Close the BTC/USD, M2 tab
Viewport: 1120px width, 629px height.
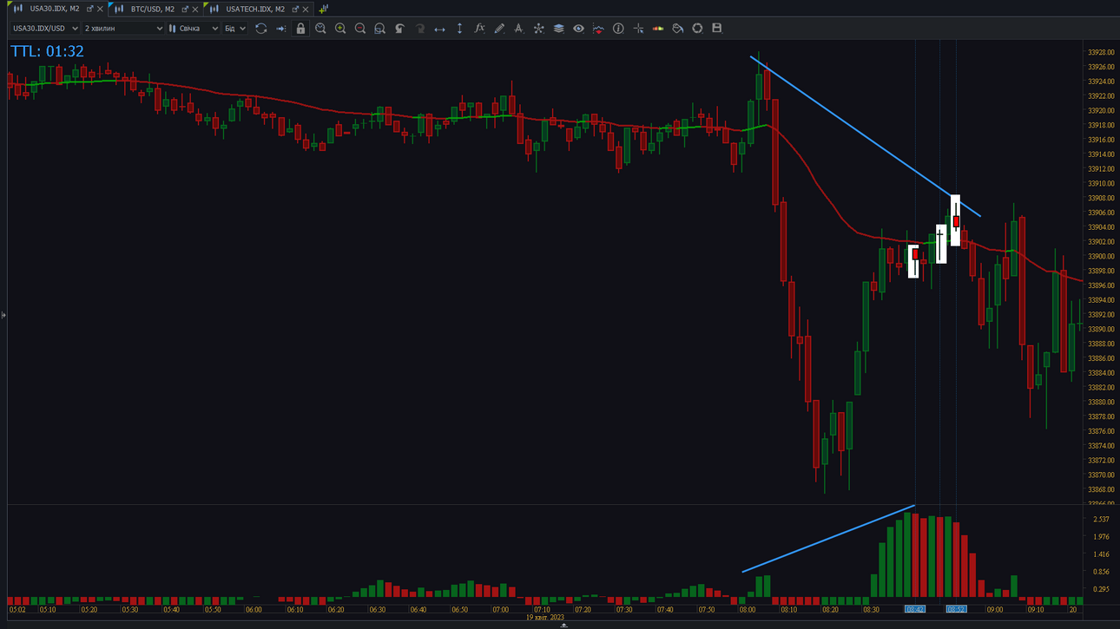click(195, 10)
